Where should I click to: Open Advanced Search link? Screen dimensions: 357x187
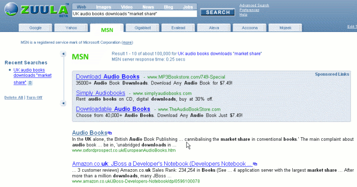click(x=254, y=6)
